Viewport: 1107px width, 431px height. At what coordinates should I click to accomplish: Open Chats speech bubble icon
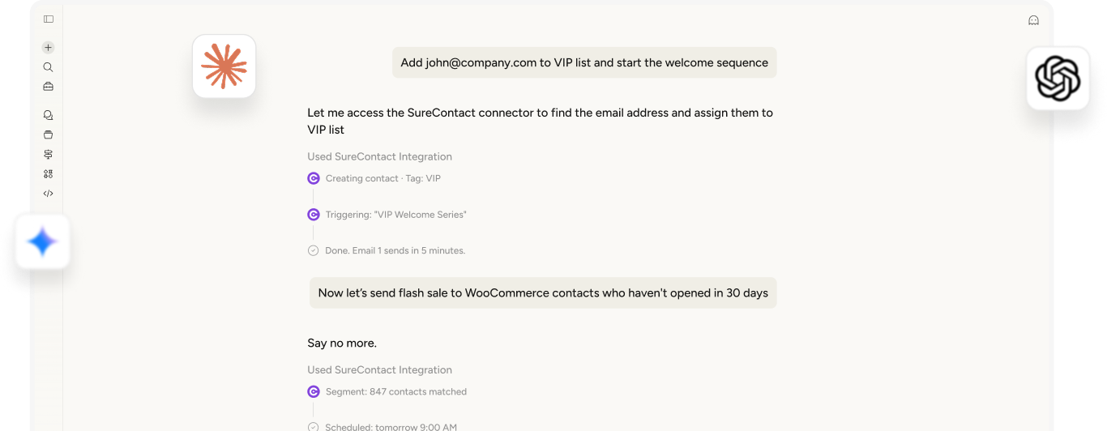pyautogui.click(x=49, y=115)
